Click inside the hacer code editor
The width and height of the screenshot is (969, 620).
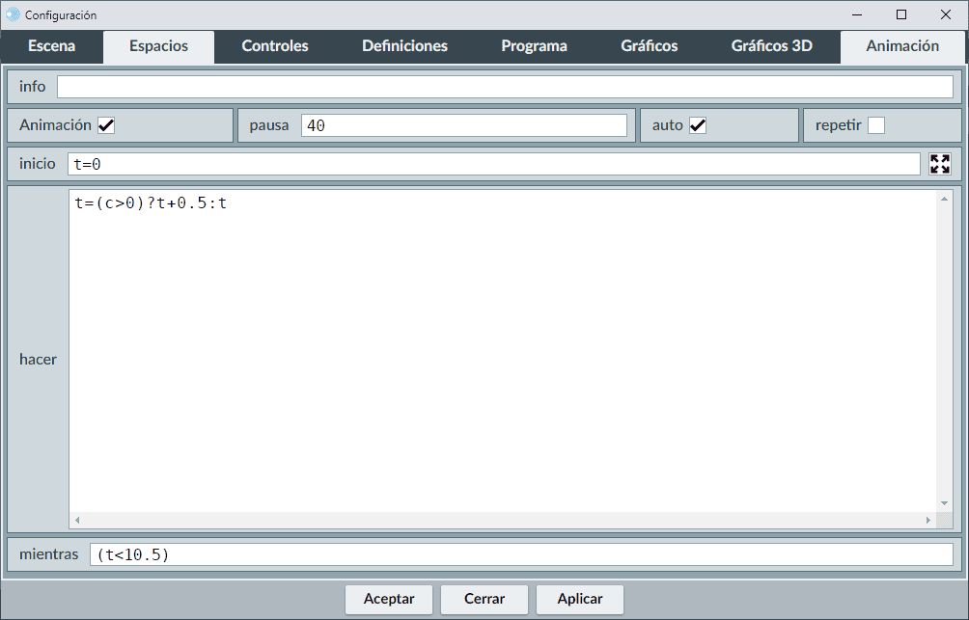502,357
